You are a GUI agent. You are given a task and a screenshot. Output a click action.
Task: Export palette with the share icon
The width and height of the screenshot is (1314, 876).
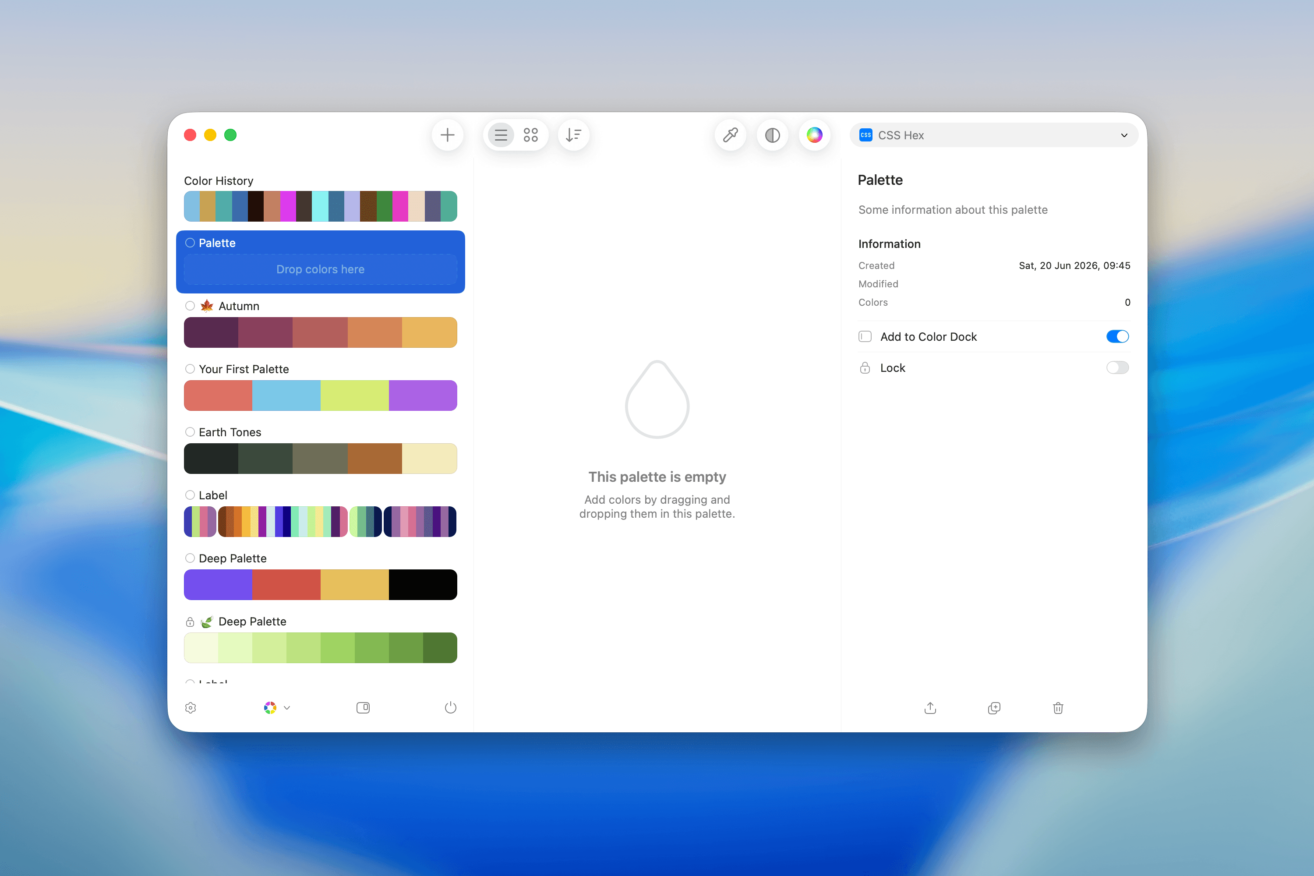pyautogui.click(x=930, y=708)
